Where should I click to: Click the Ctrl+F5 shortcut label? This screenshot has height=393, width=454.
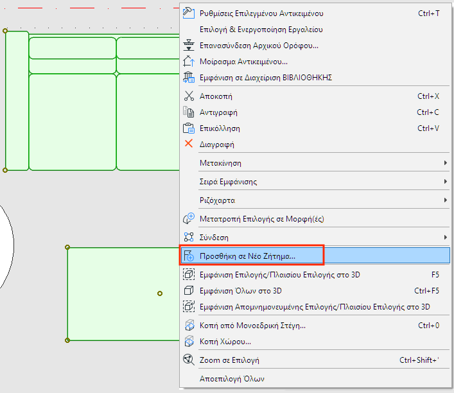click(426, 290)
